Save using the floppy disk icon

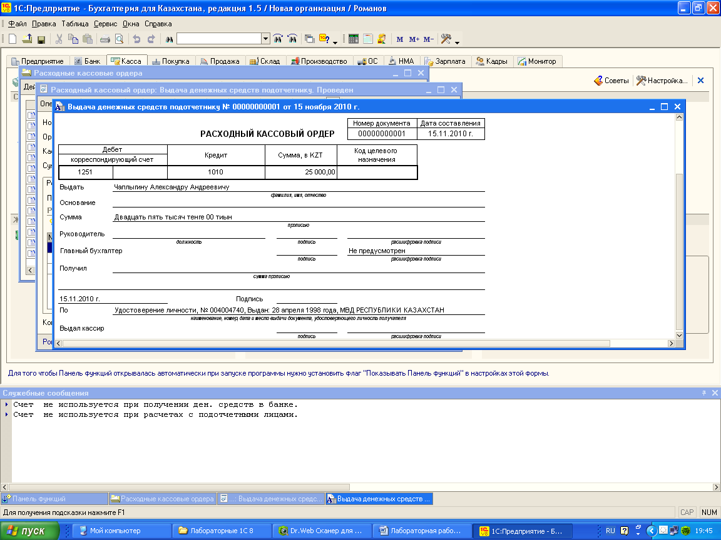pos(41,39)
